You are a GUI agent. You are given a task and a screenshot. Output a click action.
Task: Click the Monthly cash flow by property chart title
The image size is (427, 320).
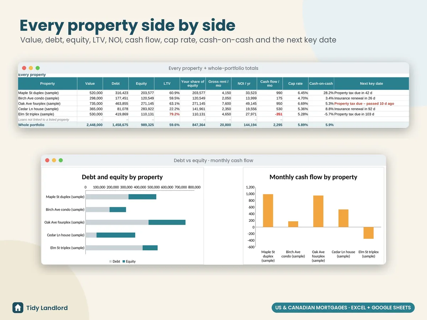pyautogui.click(x=313, y=177)
